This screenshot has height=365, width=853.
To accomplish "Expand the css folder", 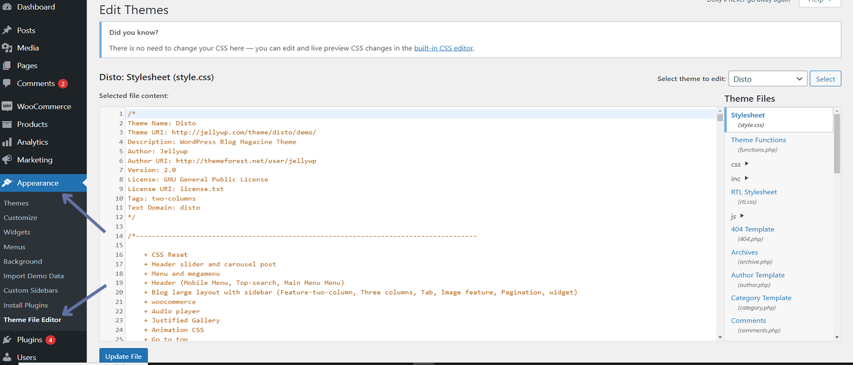I will pyautogui.click(x=740, y=164).
